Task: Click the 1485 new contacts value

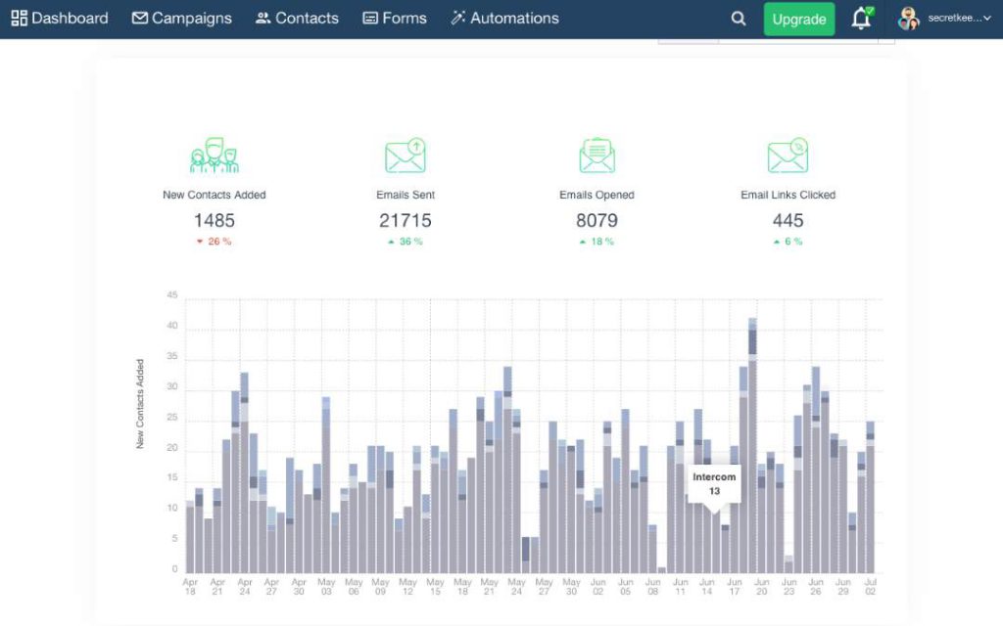Action: pos(215,220)
